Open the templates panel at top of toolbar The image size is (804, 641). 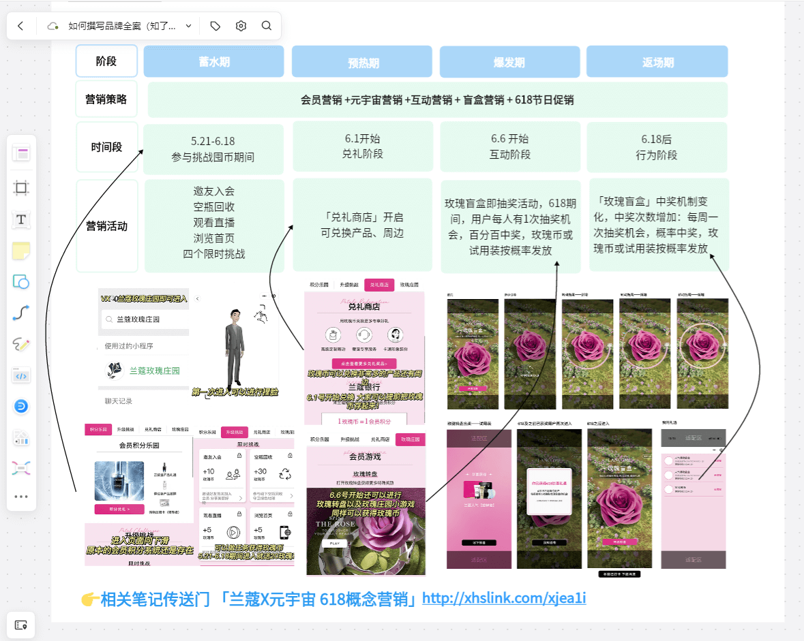21,153
